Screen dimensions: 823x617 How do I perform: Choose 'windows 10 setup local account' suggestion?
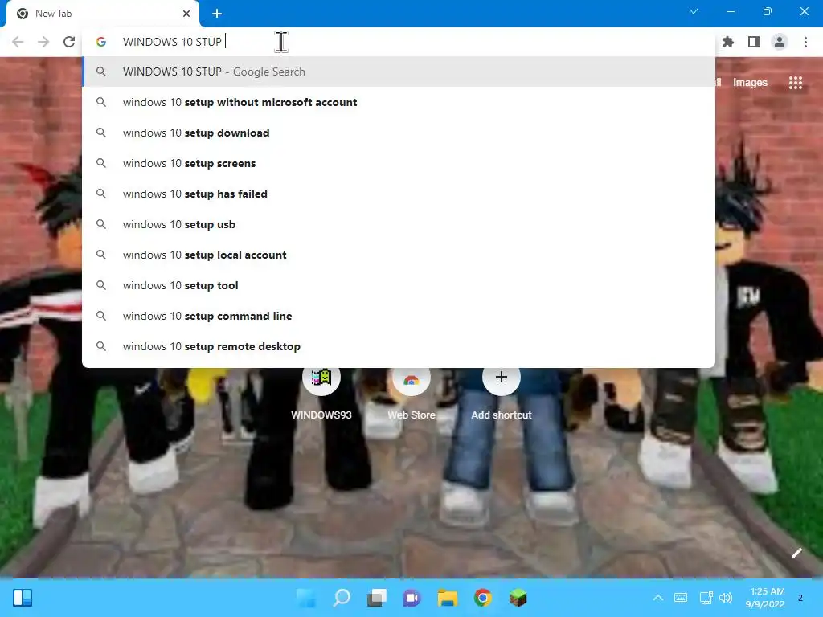pyautogui.click(x=399, y=255)
